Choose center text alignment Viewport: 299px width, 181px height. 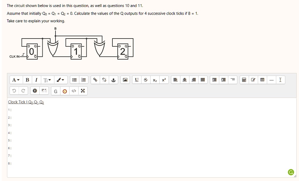[x=184, y=80]
